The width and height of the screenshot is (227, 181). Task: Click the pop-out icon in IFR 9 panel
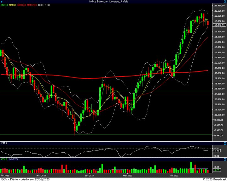coord(224,143)
